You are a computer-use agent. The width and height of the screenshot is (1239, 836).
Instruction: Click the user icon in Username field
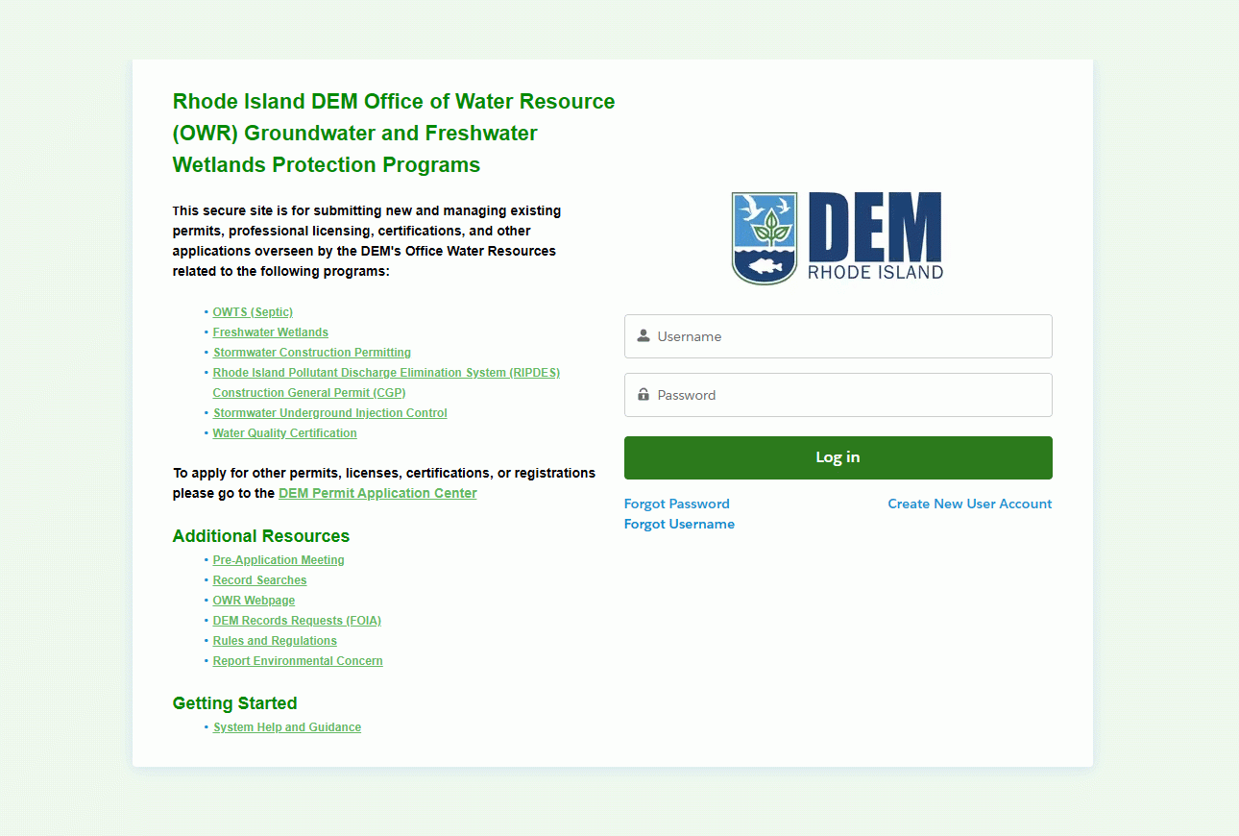click(x=644, y=336)
